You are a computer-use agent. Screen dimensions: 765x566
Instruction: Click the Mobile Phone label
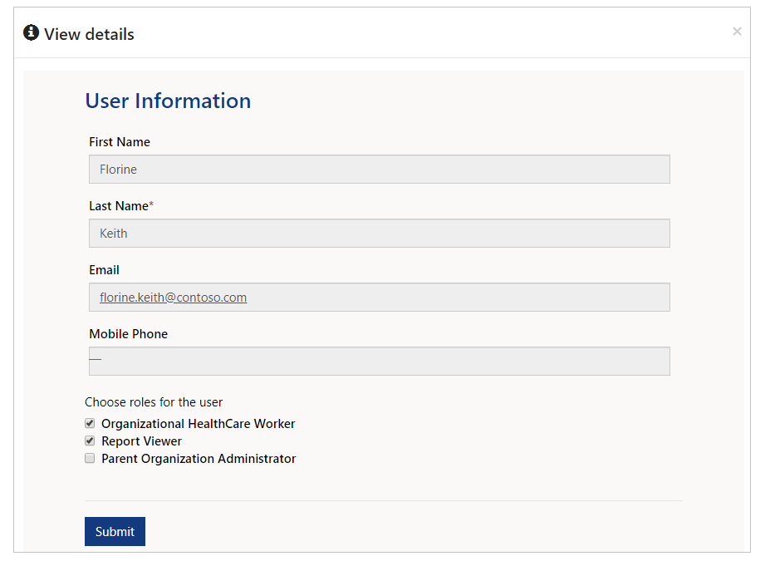point(128,334)
